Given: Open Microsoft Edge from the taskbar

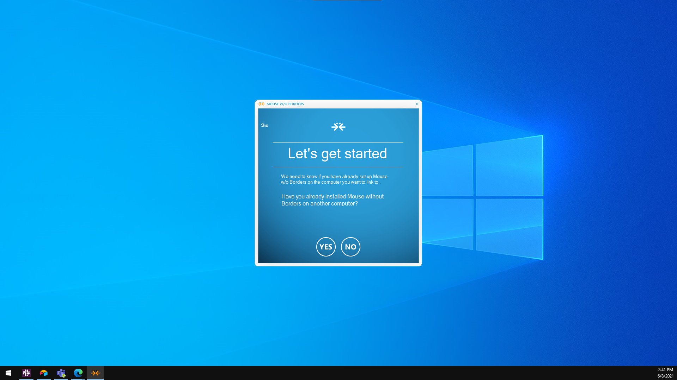Looking at the screenshot, I should point(78,373).
